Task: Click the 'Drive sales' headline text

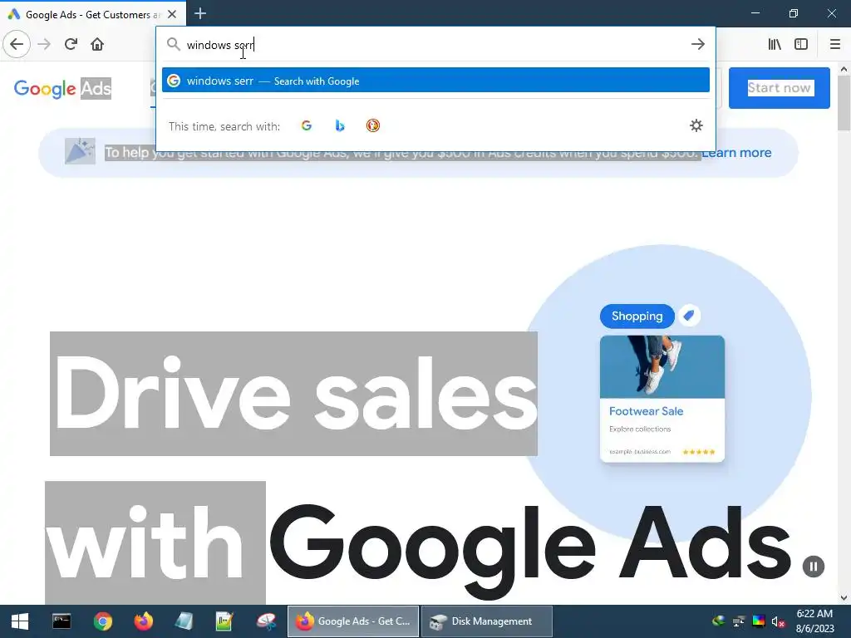Action: click(x=293, y=394)
